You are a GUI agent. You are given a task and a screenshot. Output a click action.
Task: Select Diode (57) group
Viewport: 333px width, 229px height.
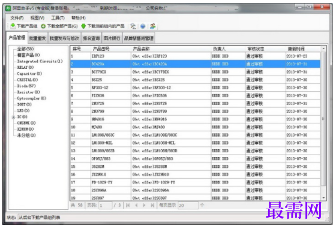point(26,86)
